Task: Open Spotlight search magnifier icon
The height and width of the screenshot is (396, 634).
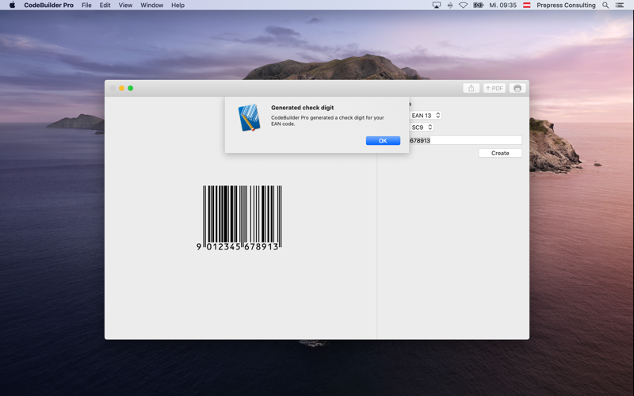Action: (x=605, y=6)
